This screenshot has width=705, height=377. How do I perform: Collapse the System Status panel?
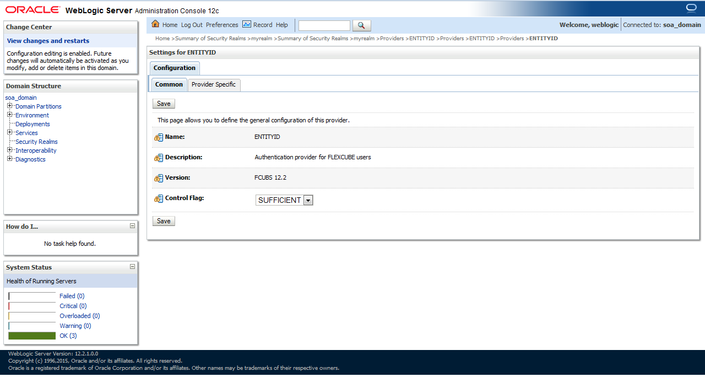click(x=132, y=267)
